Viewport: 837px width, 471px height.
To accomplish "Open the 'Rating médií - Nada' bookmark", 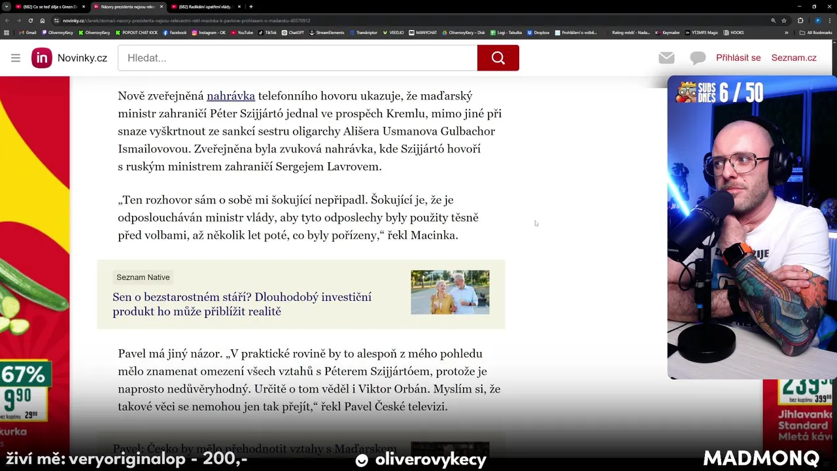I will tap(628, 33).
